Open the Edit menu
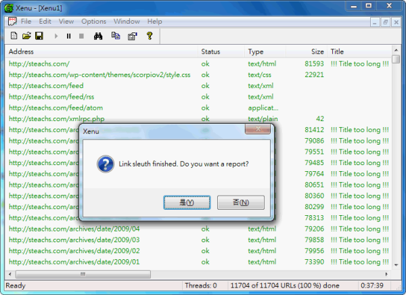The image size is (406, 295). (x=45, y=21)
